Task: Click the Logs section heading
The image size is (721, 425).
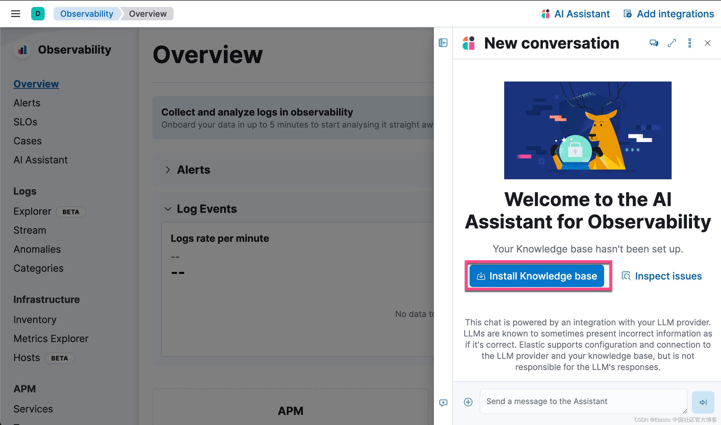Action: tap(25, 191)
